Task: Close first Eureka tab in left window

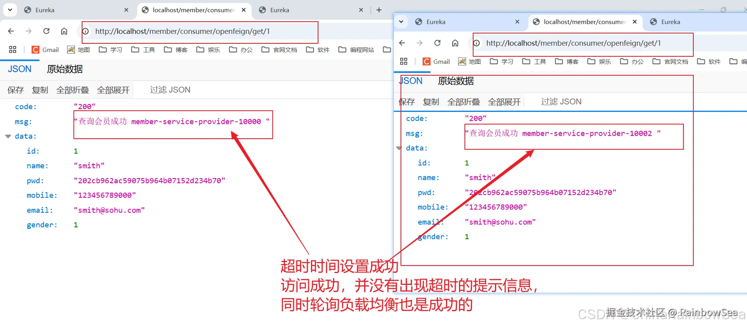Action: (126, 10)
